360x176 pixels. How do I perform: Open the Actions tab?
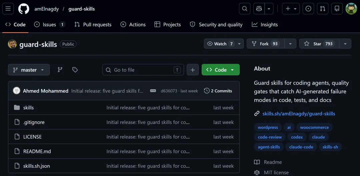[x=133, y=25]
